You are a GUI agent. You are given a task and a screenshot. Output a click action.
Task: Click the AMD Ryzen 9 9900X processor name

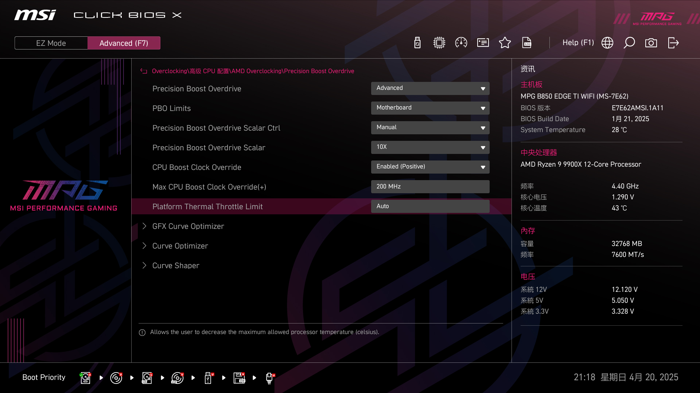click(581, 164)
